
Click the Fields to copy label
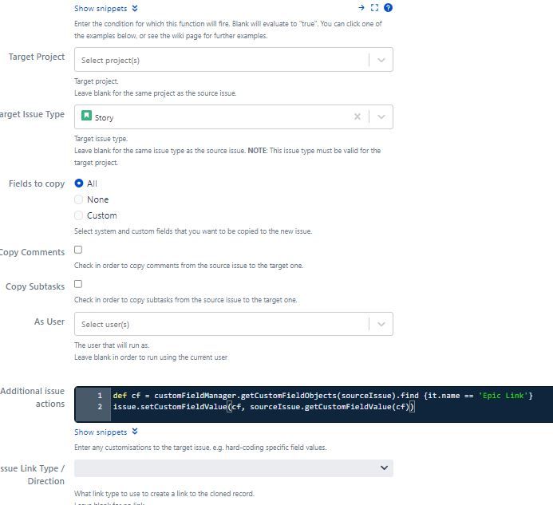37,183
